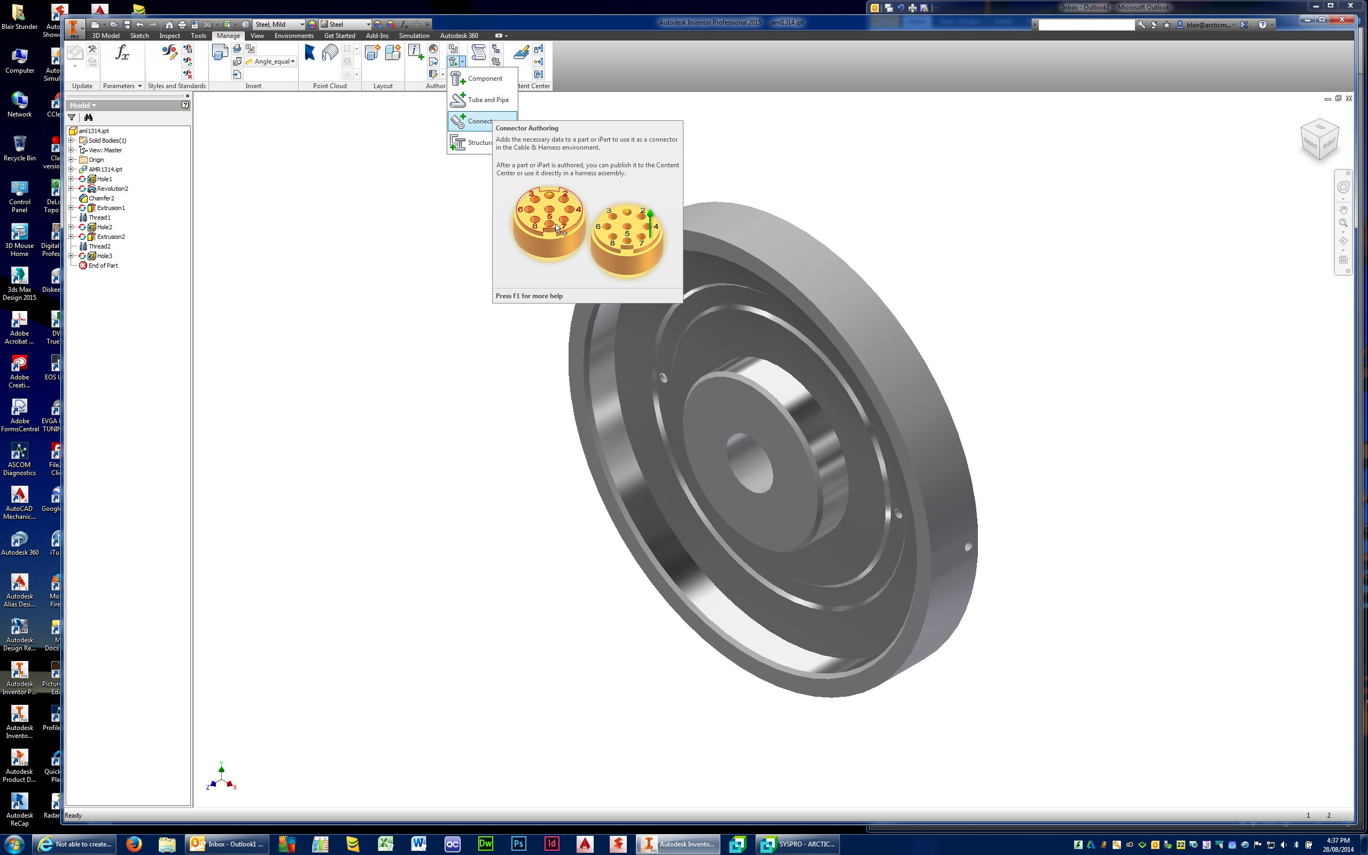Switch to the Environments ribbon tab
This screenshot has height=855, width=1368.
pos(293,36)
